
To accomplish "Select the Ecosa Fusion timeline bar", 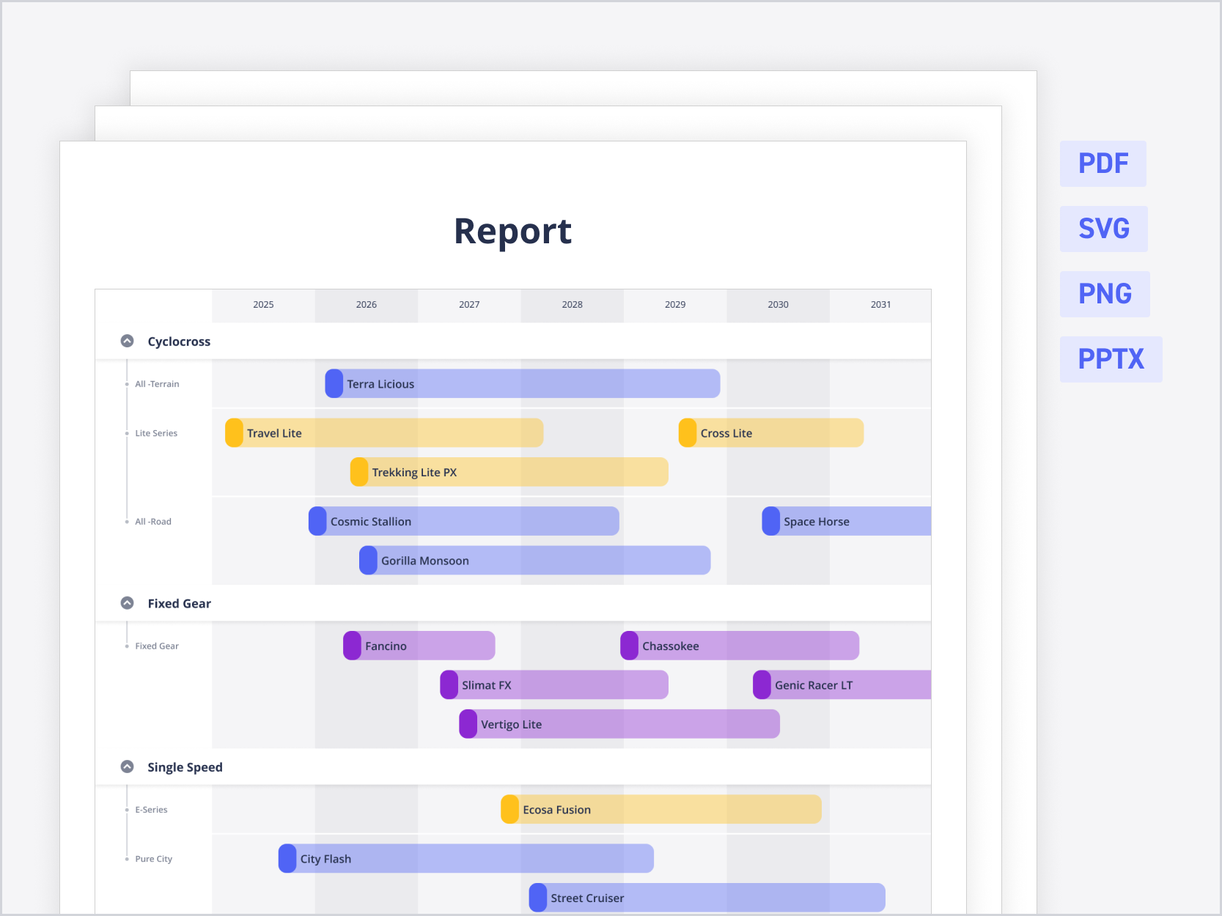I will 661,810.
